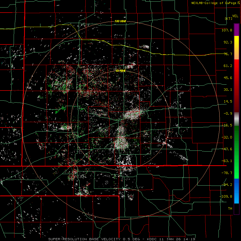Viewport: 241px width, 241px height.
Task: Pick the gray near-zero segment of scale
Action: (236, 119)
